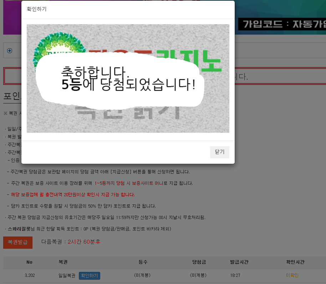Click the 발급시간 column header

tap(239, 262)
